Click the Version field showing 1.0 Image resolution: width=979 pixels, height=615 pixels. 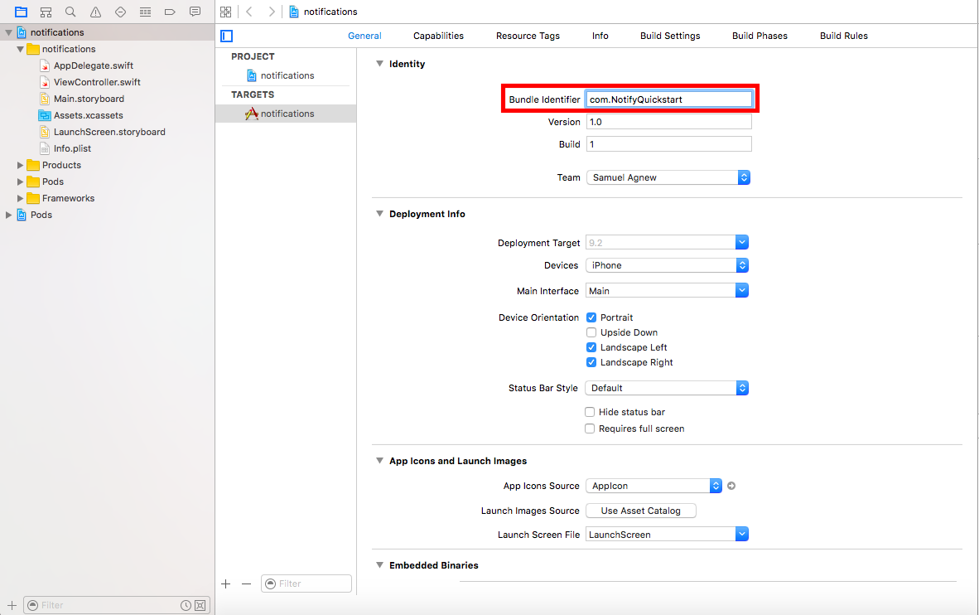point(668,122)
